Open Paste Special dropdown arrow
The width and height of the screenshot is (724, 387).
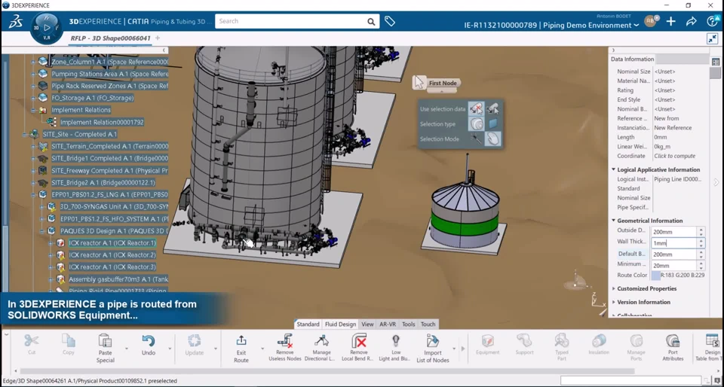(x=127, y=349)
